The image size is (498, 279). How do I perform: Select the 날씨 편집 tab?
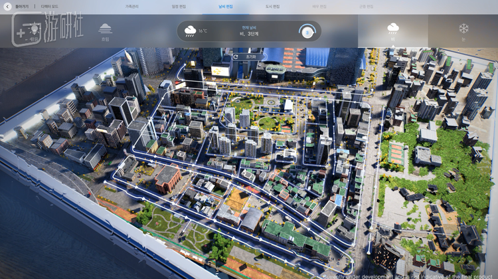click(x=226, y=6)
